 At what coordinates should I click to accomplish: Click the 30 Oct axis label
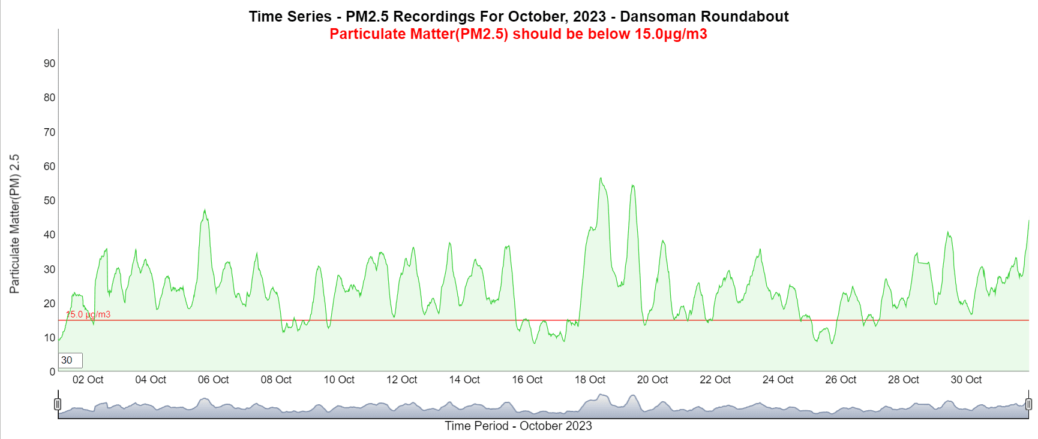tap(966, 380)
